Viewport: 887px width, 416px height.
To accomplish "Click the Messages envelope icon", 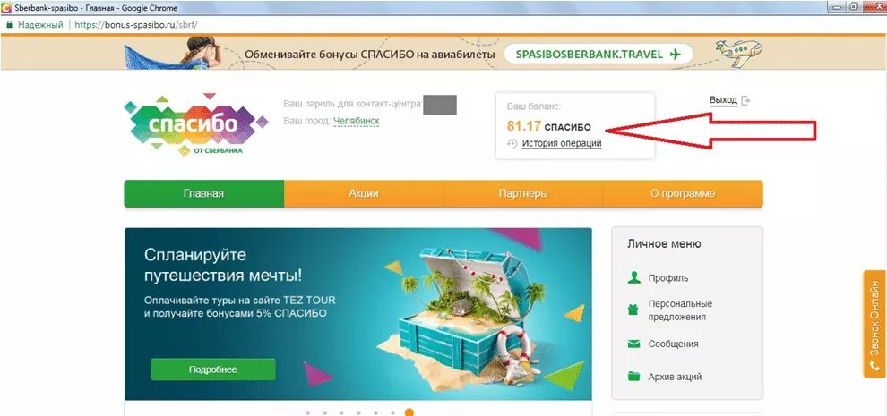I will (633, 344).
